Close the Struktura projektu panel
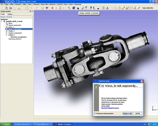Screen dimensions: 158x126 32,11
